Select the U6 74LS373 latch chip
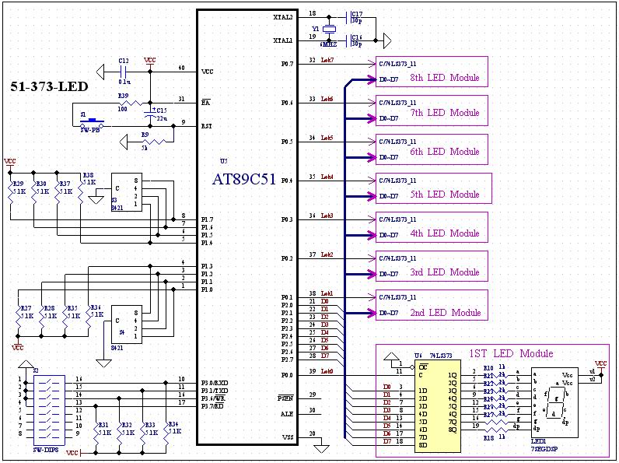 click(437, 405)
